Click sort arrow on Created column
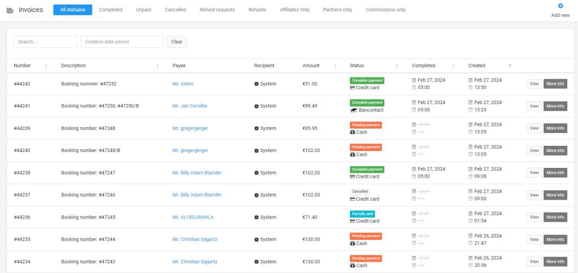578x273 pixels. [510, 66]
